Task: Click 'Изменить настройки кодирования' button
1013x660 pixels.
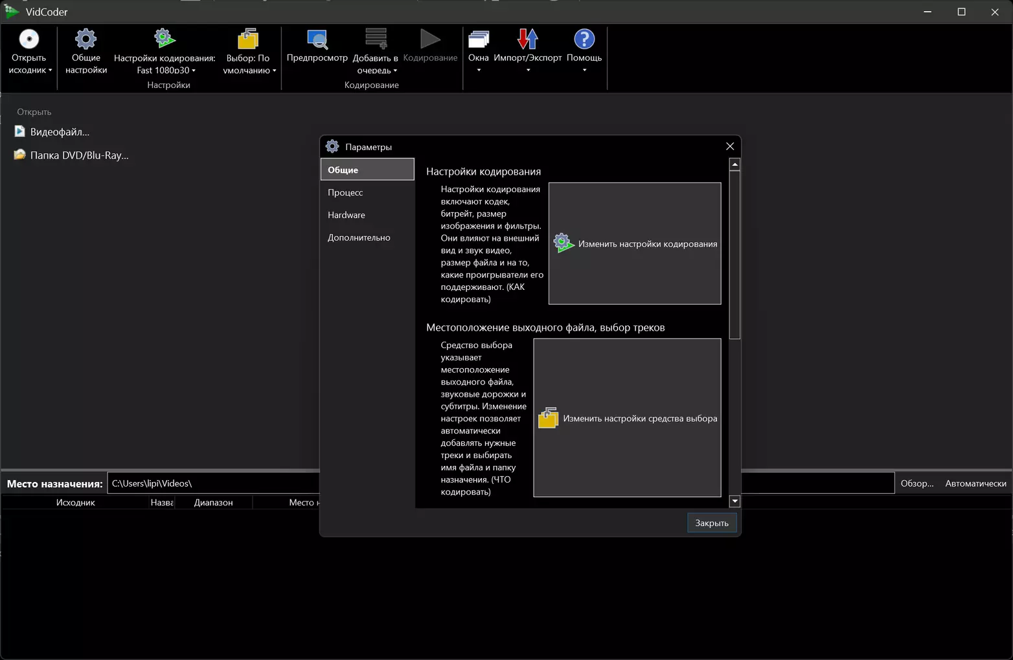Action: point(635,243)
